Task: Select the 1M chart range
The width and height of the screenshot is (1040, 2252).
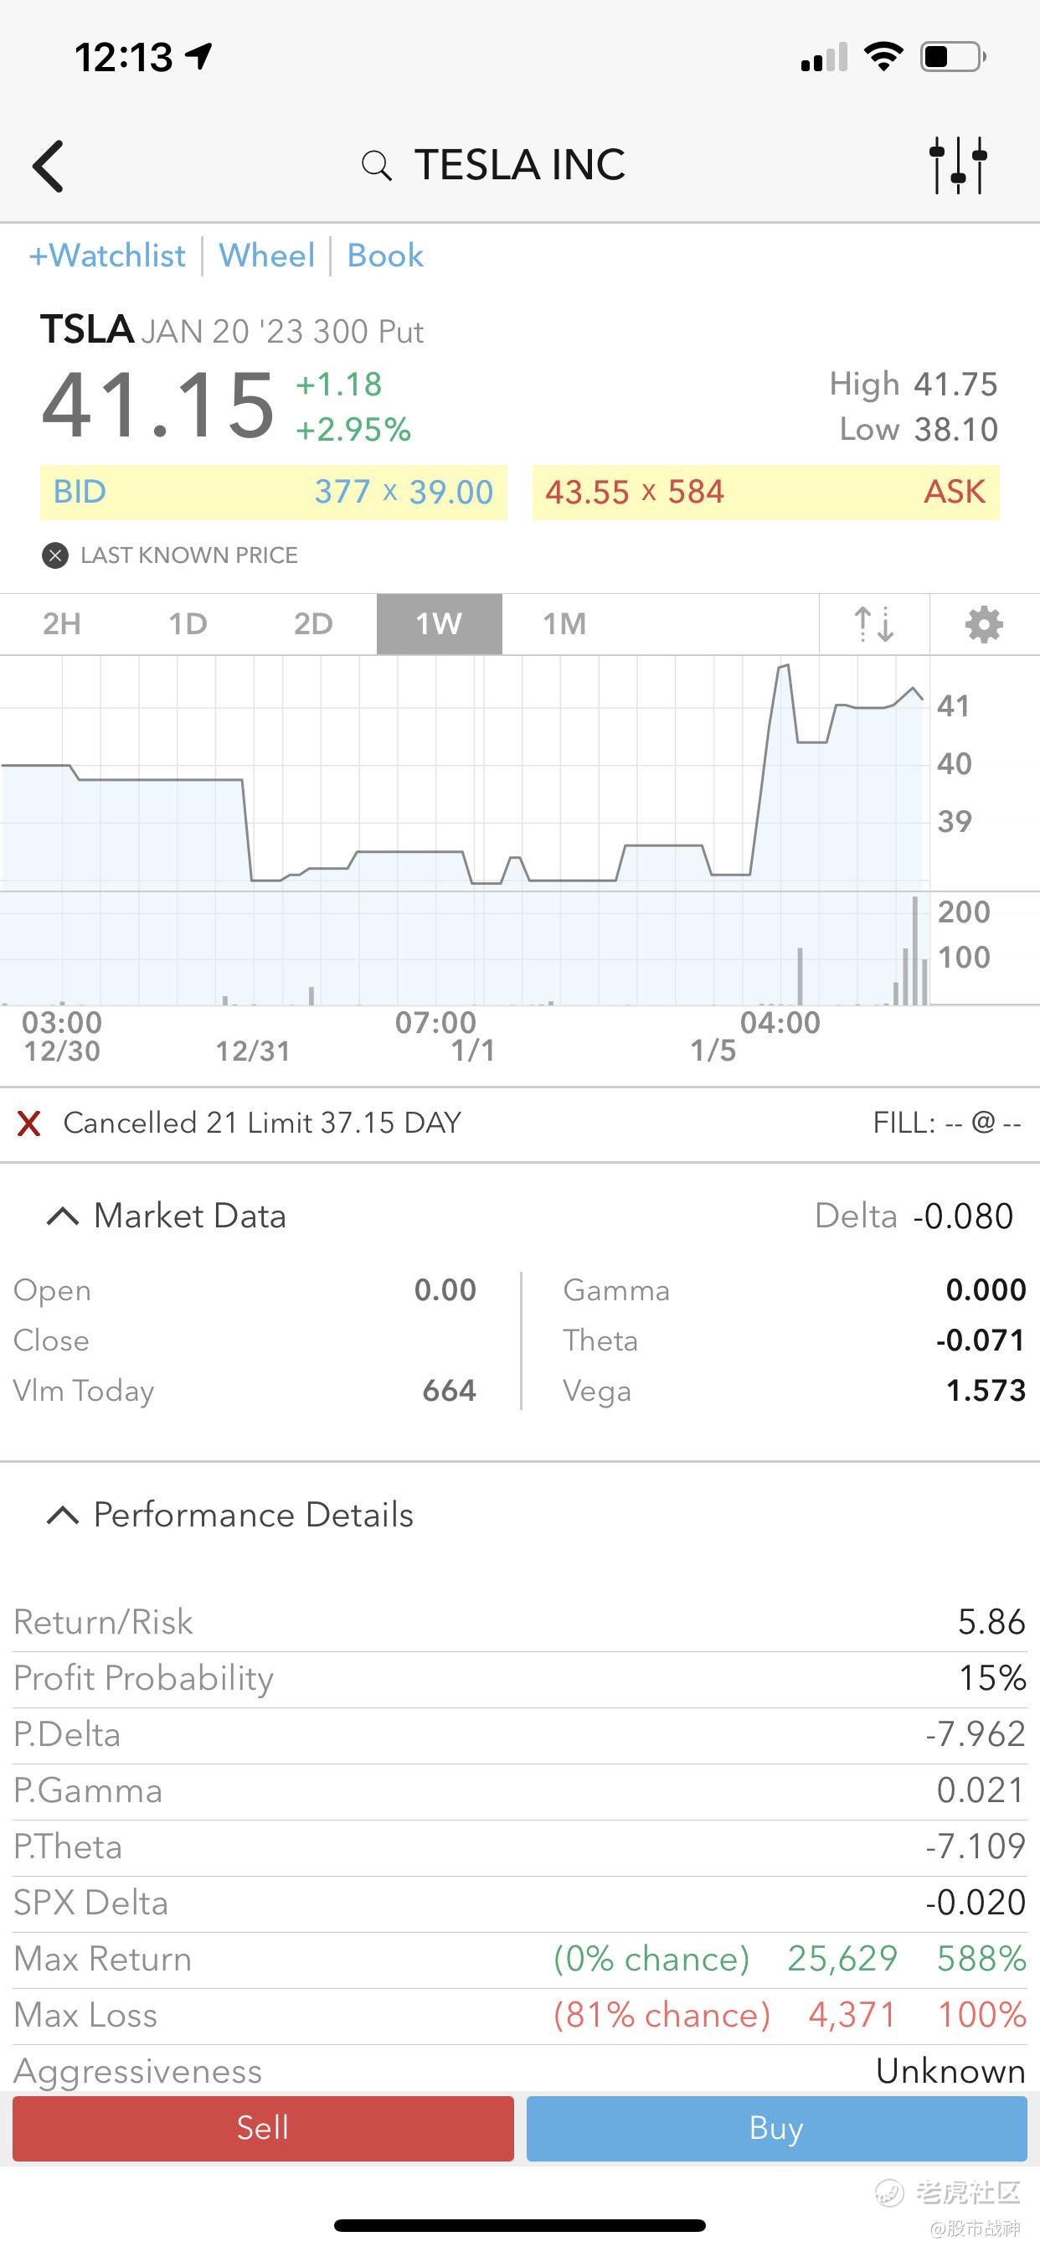Action: tap(564, 624)
